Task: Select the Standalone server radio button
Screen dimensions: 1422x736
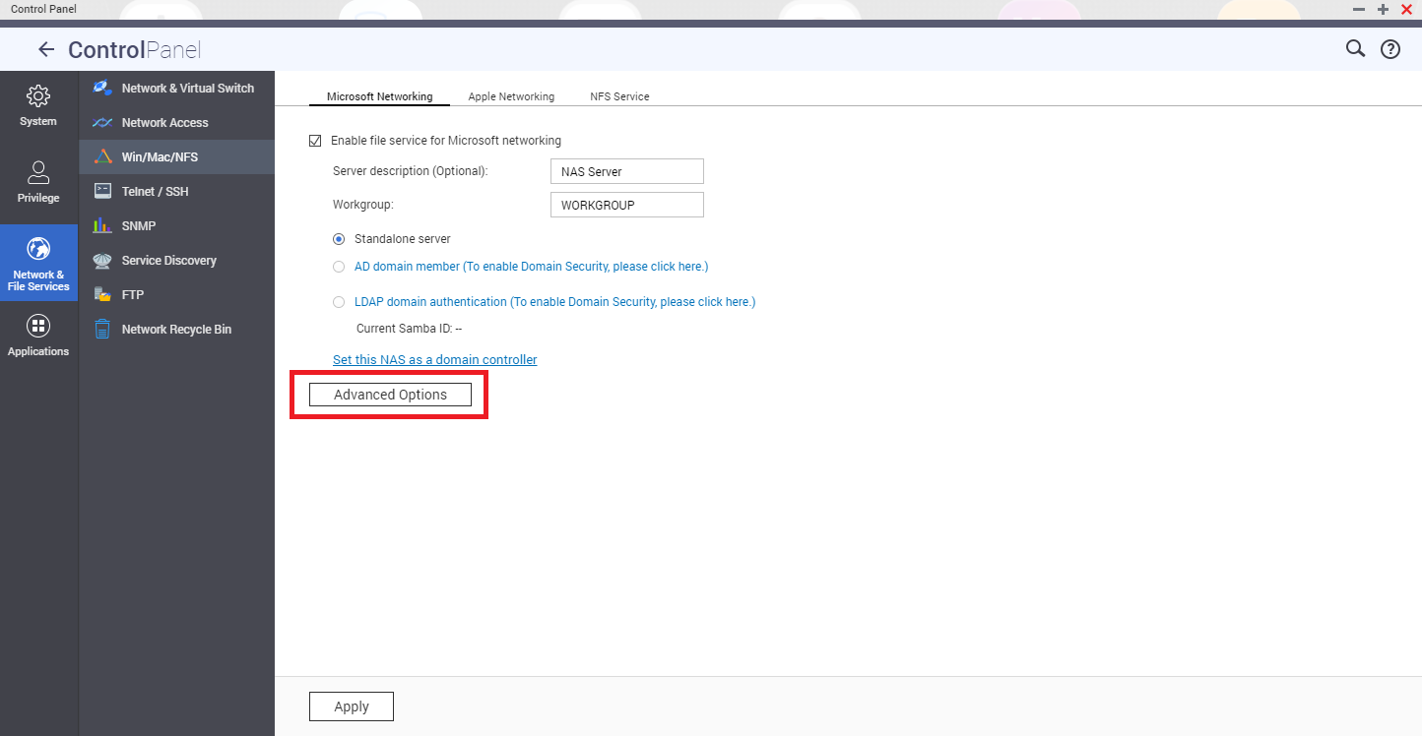Action: tap(339, 239)
